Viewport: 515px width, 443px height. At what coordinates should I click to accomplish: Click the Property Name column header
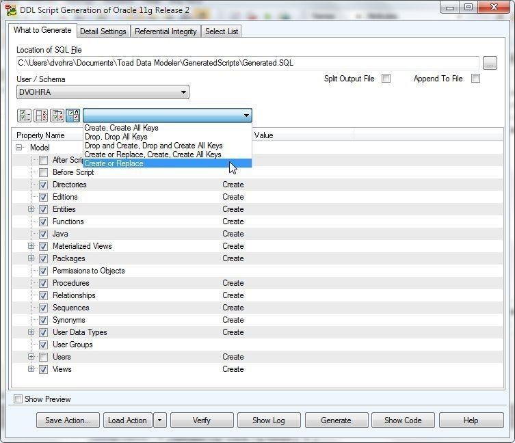point(40,135)
